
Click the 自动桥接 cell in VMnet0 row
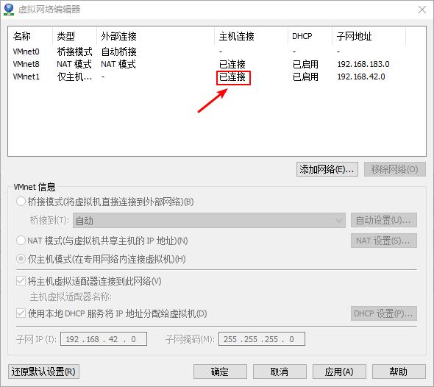118,52
